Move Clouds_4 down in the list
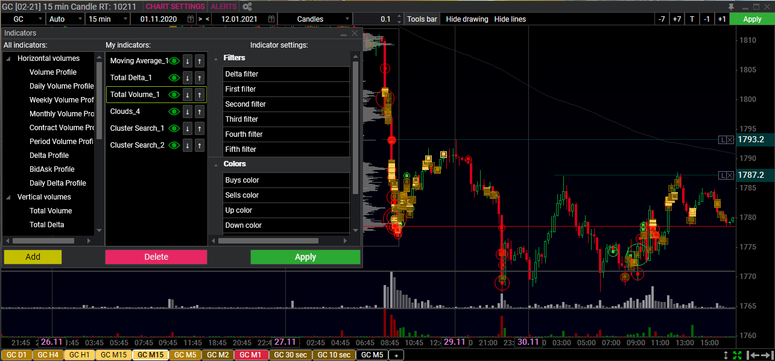The width and height of the screenshot is (775, 361). [188, 111]
